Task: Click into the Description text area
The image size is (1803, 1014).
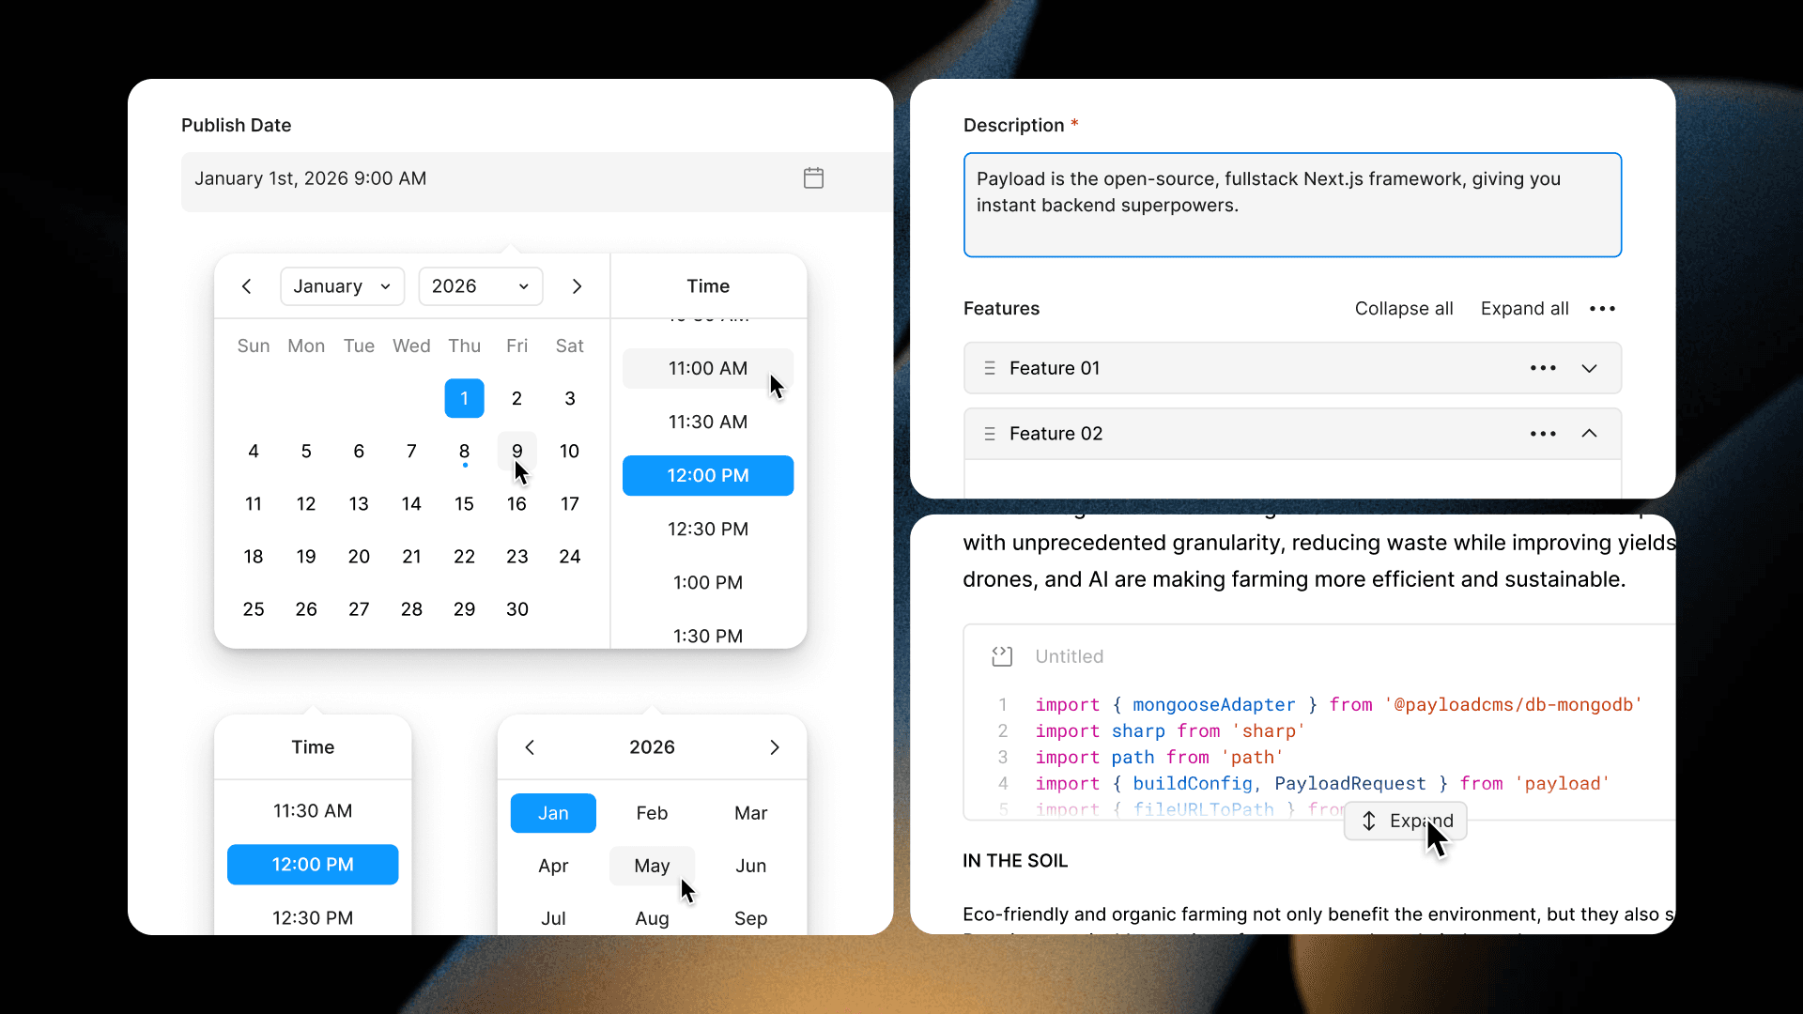Action: 1292,205
